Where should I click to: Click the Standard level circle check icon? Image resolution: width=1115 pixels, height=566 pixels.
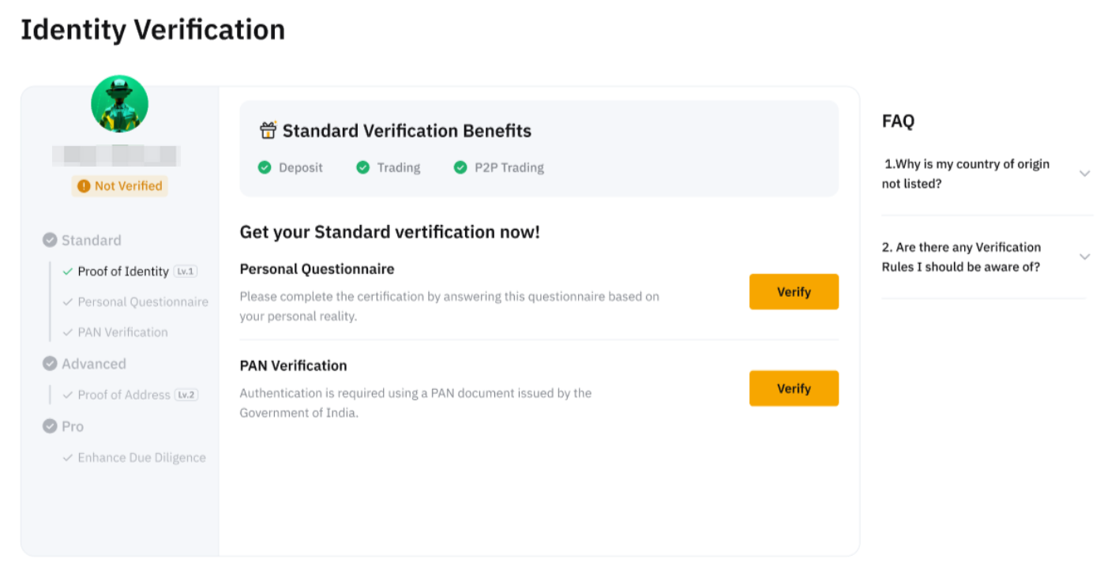click(50, 240)
